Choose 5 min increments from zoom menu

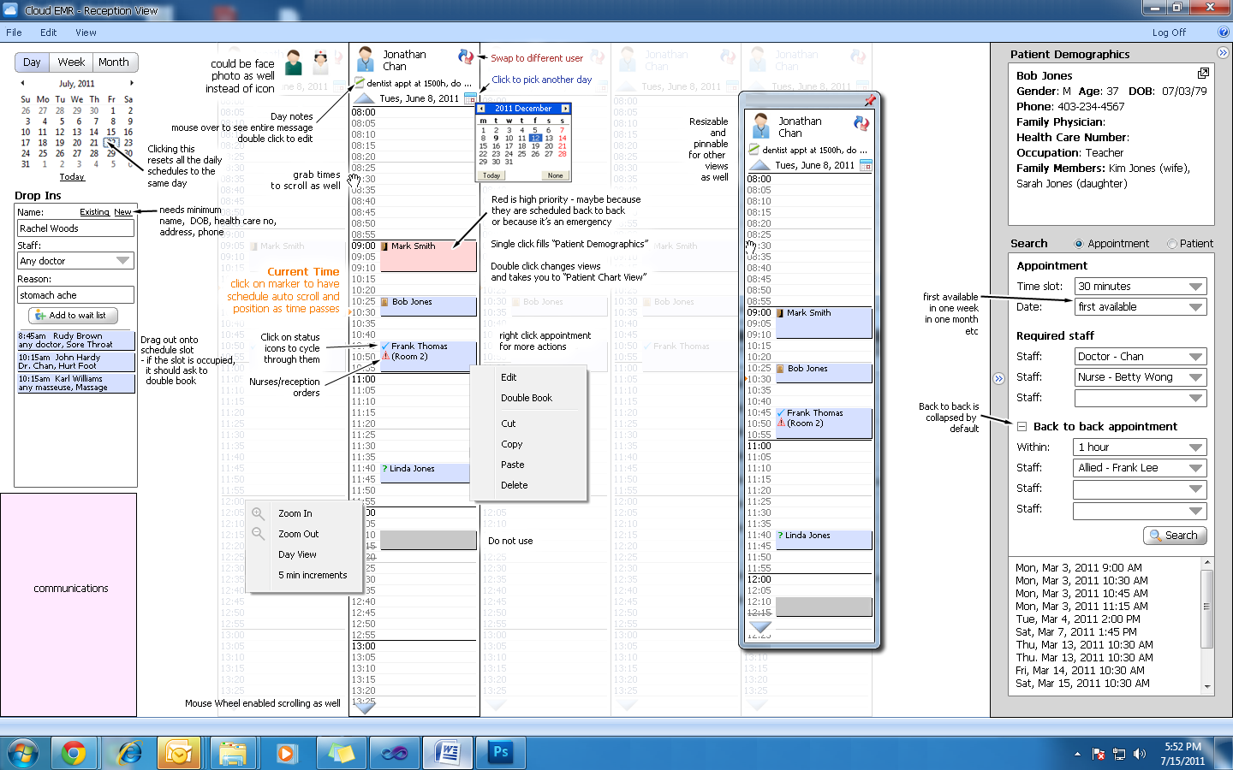click(x=313, y=575)
